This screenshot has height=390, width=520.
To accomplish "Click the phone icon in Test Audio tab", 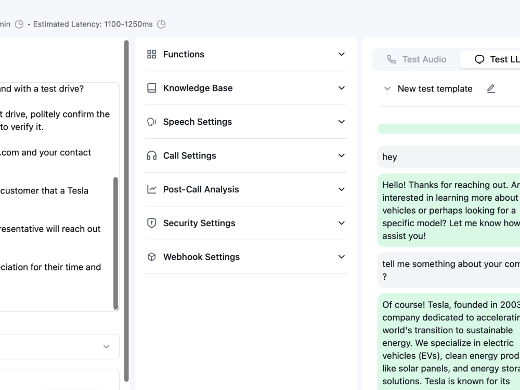I will point(392,59).
